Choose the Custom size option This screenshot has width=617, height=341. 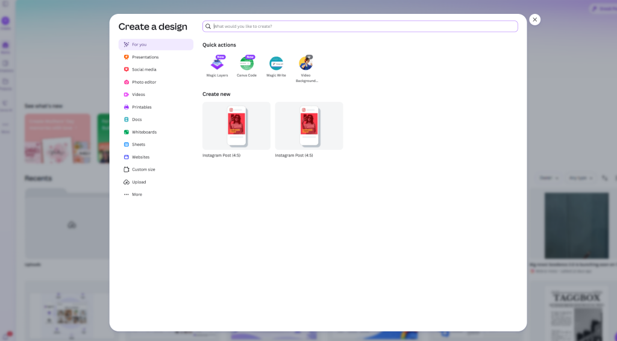(156, 169)
